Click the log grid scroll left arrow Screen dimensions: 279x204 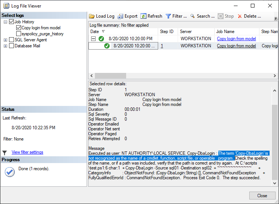click(x=91, y=76)
